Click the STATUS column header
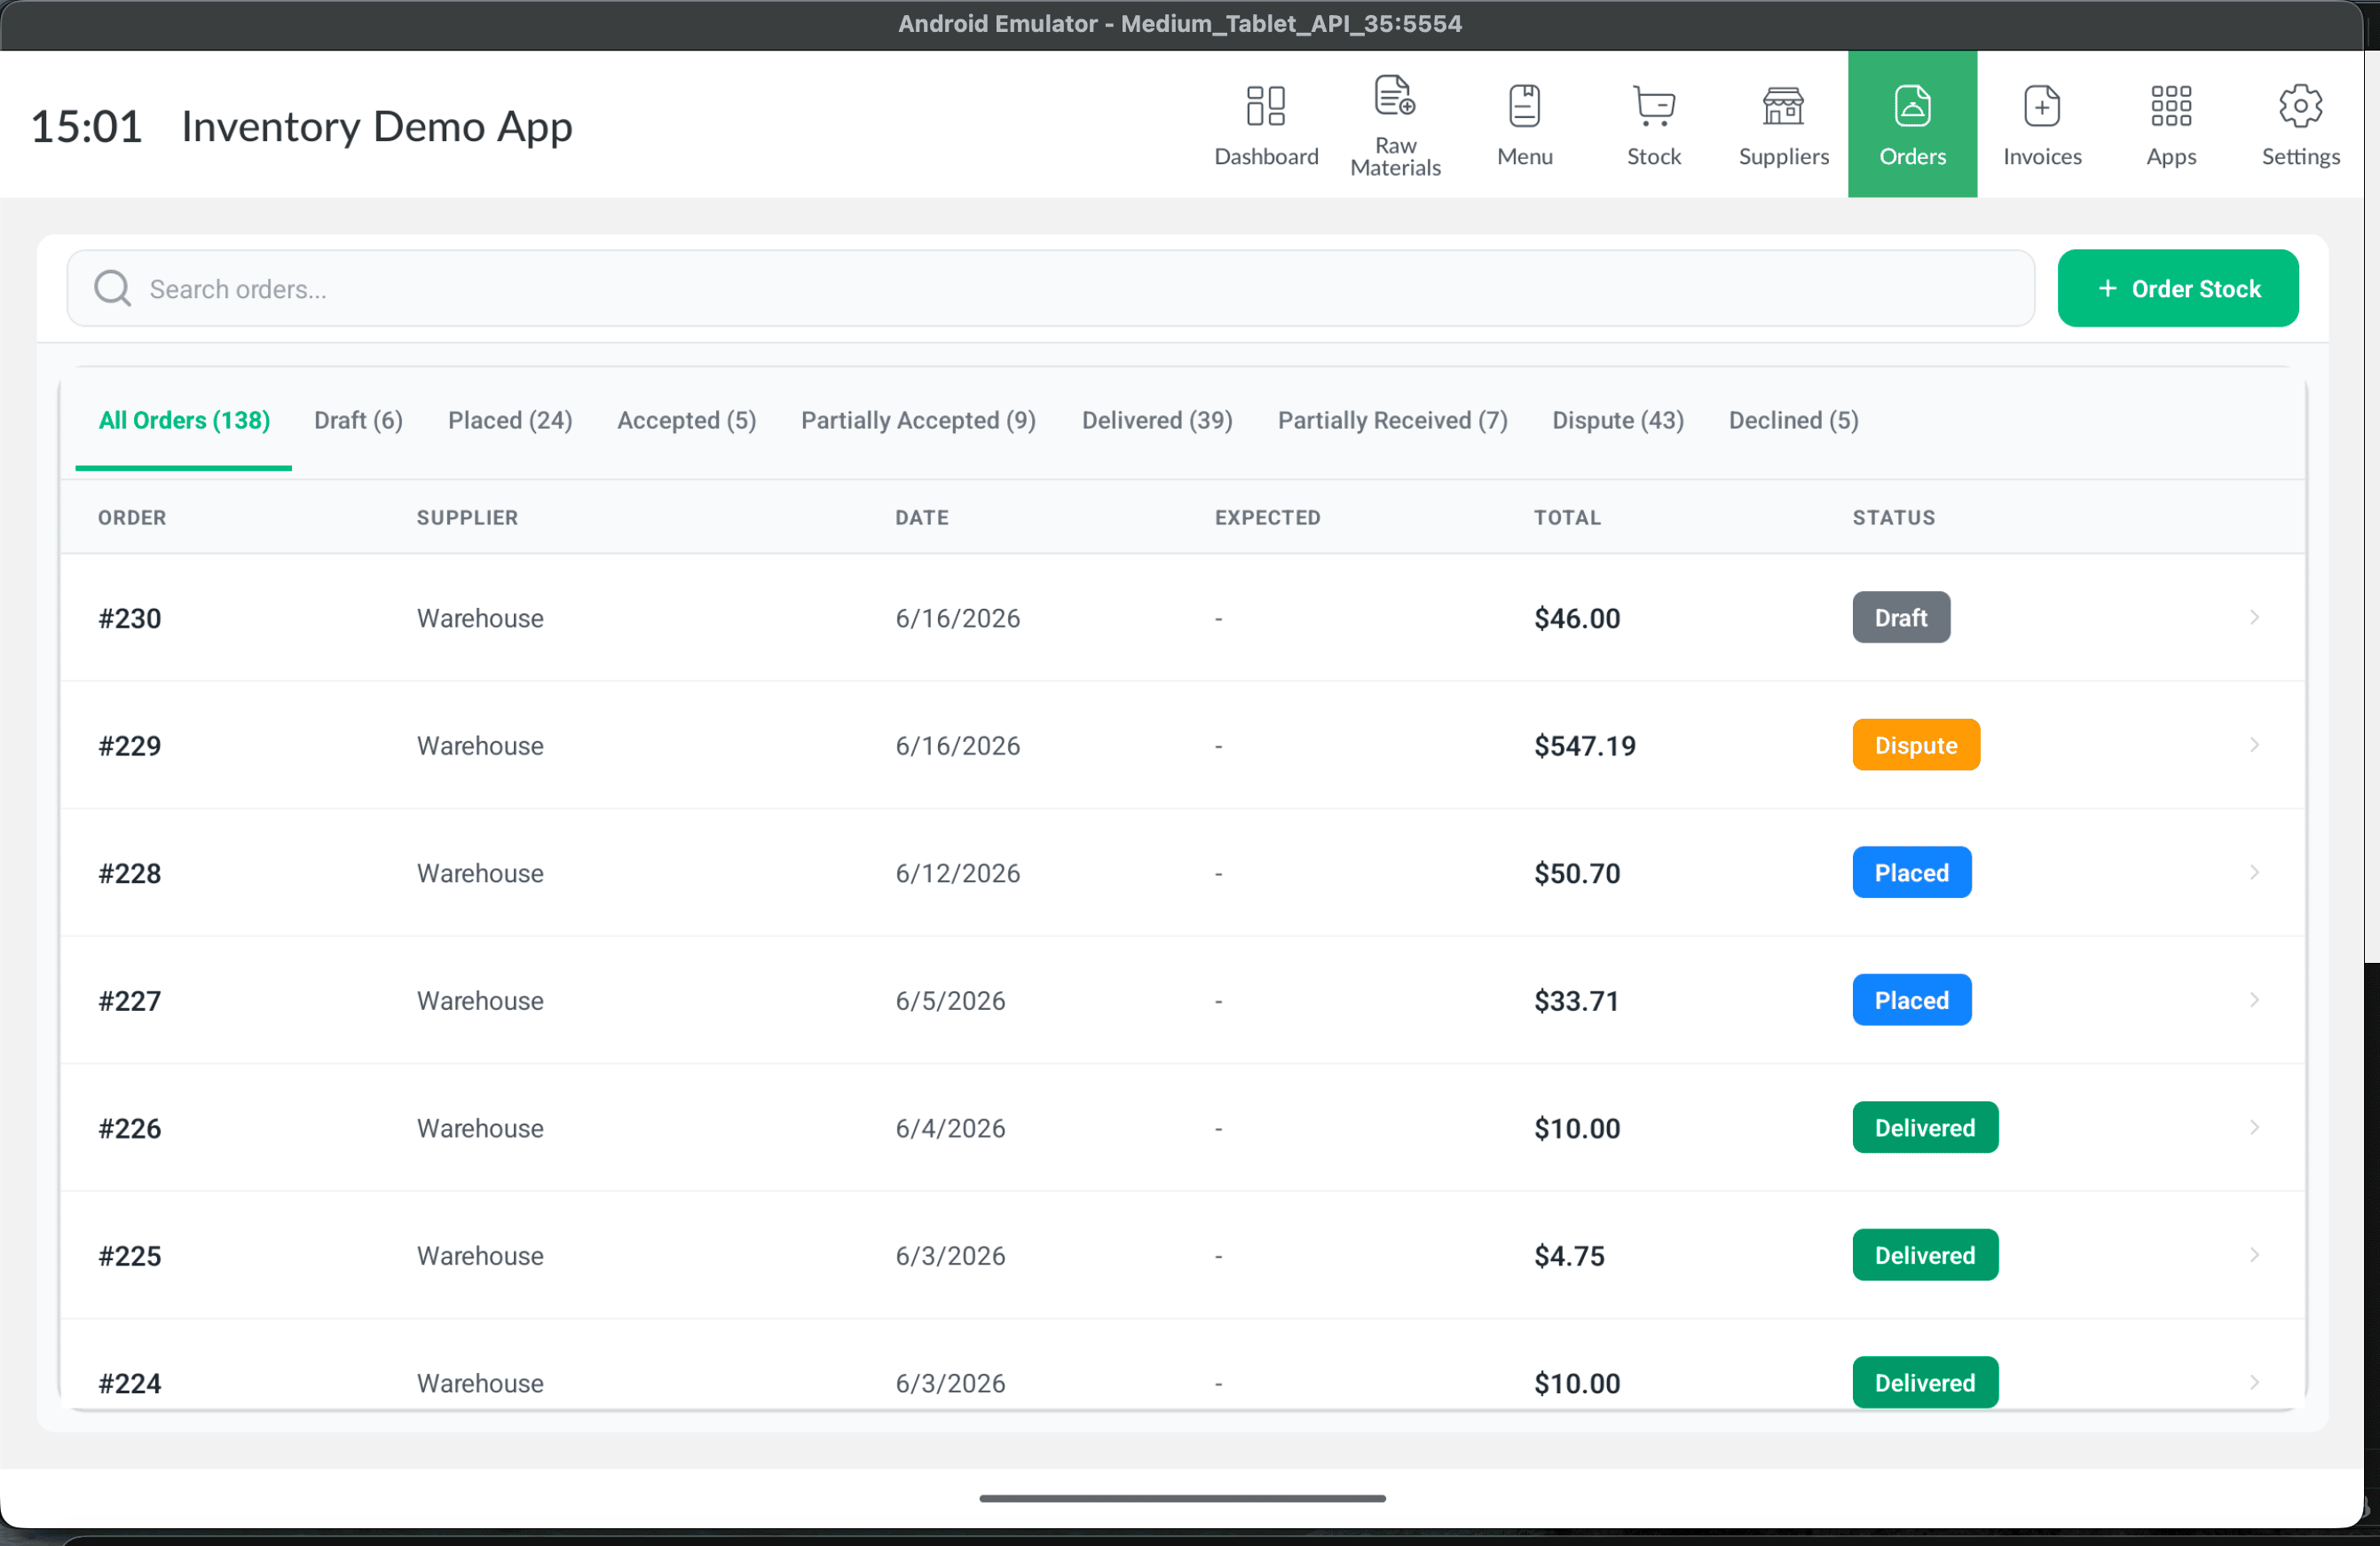Image resolution: width=2380 pixels, height=1546 pixels. [1893, 517]
